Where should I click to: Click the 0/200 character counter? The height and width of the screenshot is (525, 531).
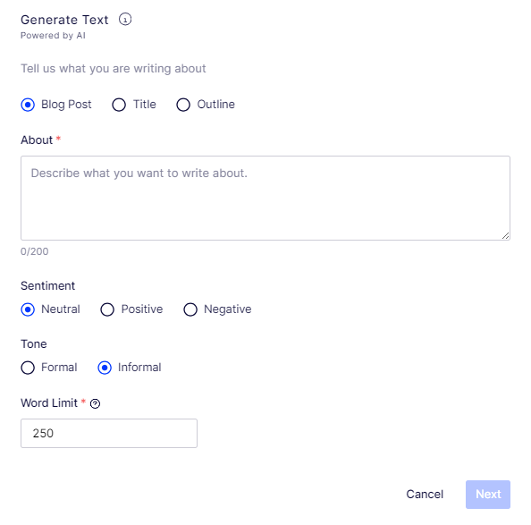click(35, 251)
